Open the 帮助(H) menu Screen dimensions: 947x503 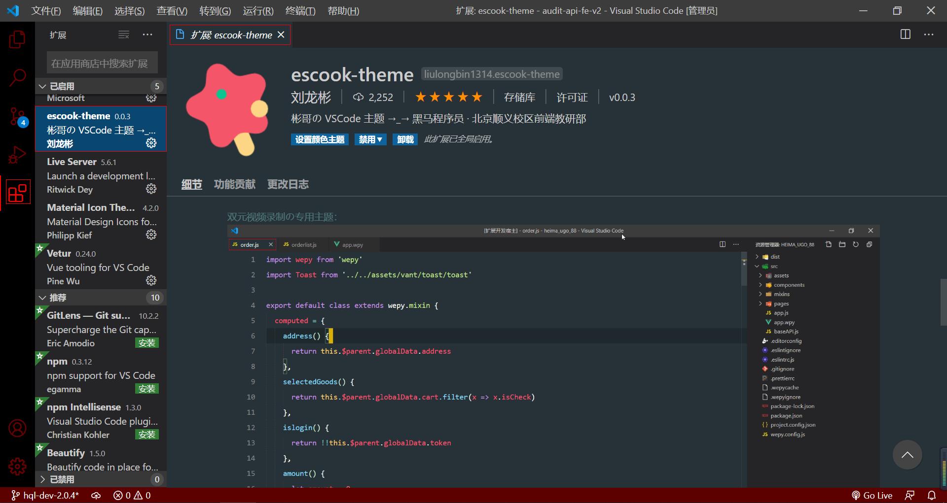pyautogui.click(x=343, y=10)
